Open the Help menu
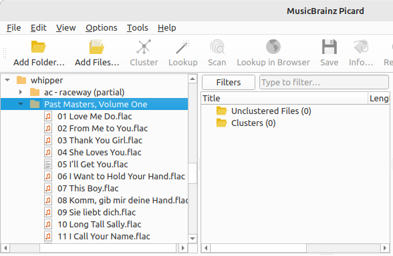Screen dimensions: 393x256 click(167, 28)
